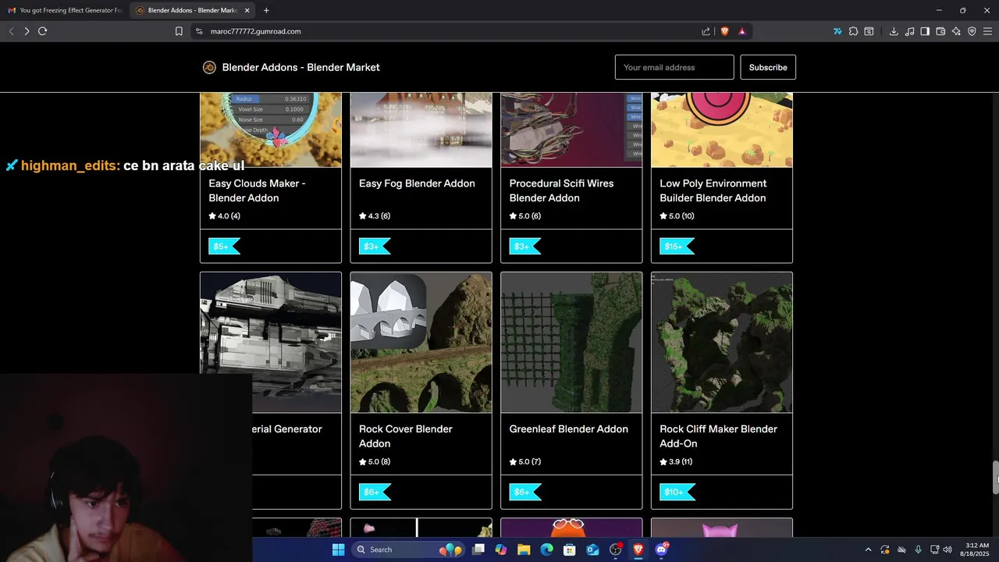Open Brave Shields lion icon
This screenshot has height=562, width=999.
coord(725,31)
